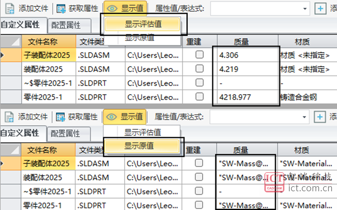This screenshot has width=337, height=210.
Task: Open the lower 属性值/表达式 dropdown arrow
Action: coord(304,116)
